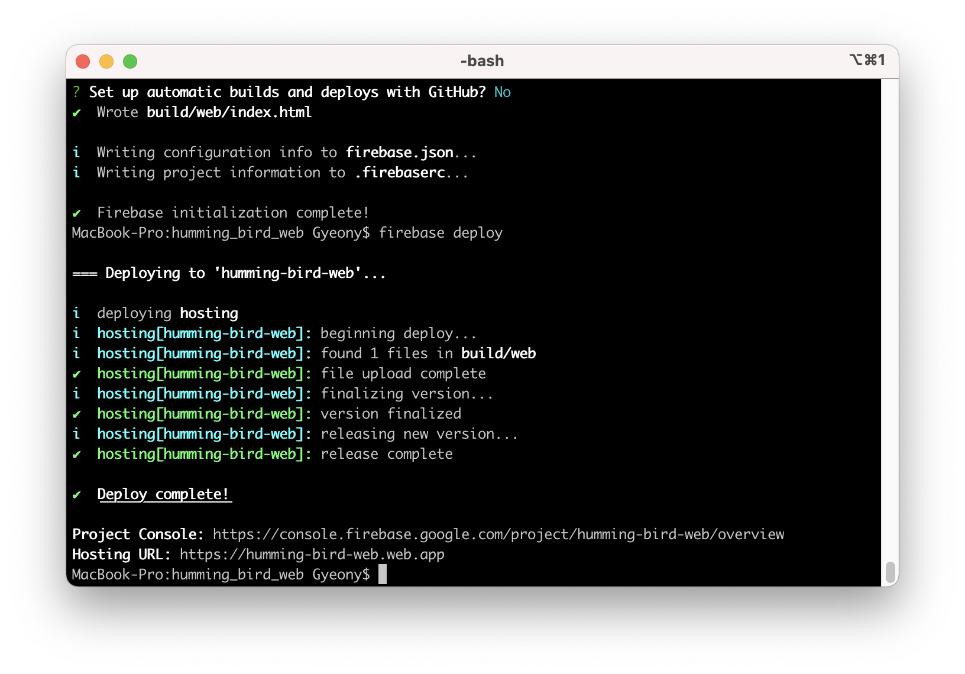Click the -bash window title

point(482,61)
